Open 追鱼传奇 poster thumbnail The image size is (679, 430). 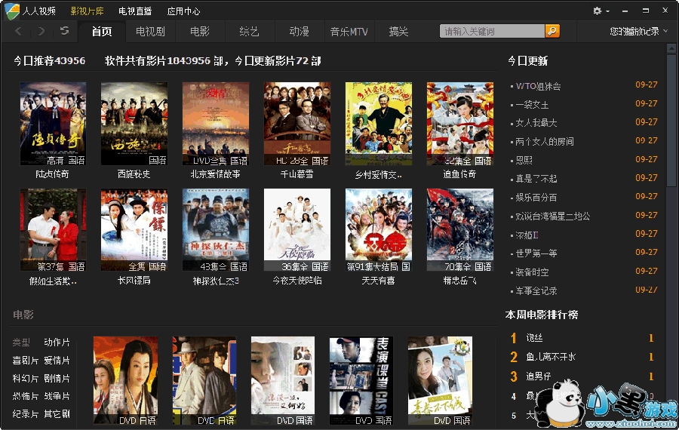[460, 124]
